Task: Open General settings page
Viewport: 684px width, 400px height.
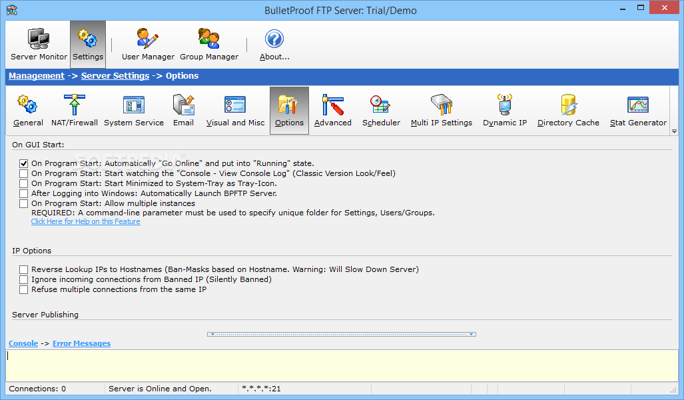Action: [x=28, y=111]
